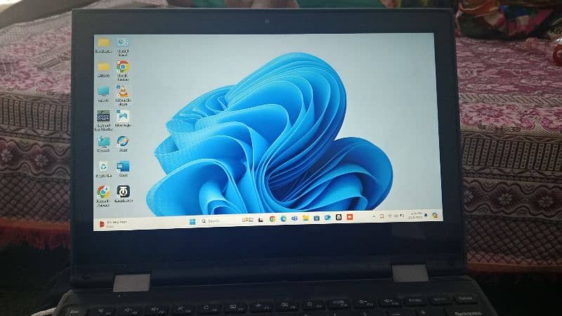This screenshot has width=562, height=316.
Task: Open the Google Chrome shortcut above VLC
Action: [x=122, y=69]
